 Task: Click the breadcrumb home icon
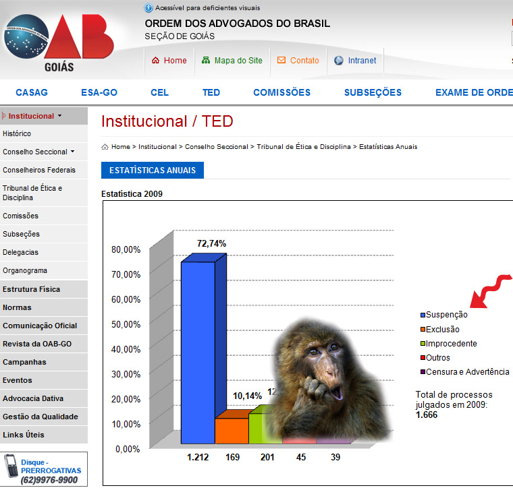(x=105, y=147)
